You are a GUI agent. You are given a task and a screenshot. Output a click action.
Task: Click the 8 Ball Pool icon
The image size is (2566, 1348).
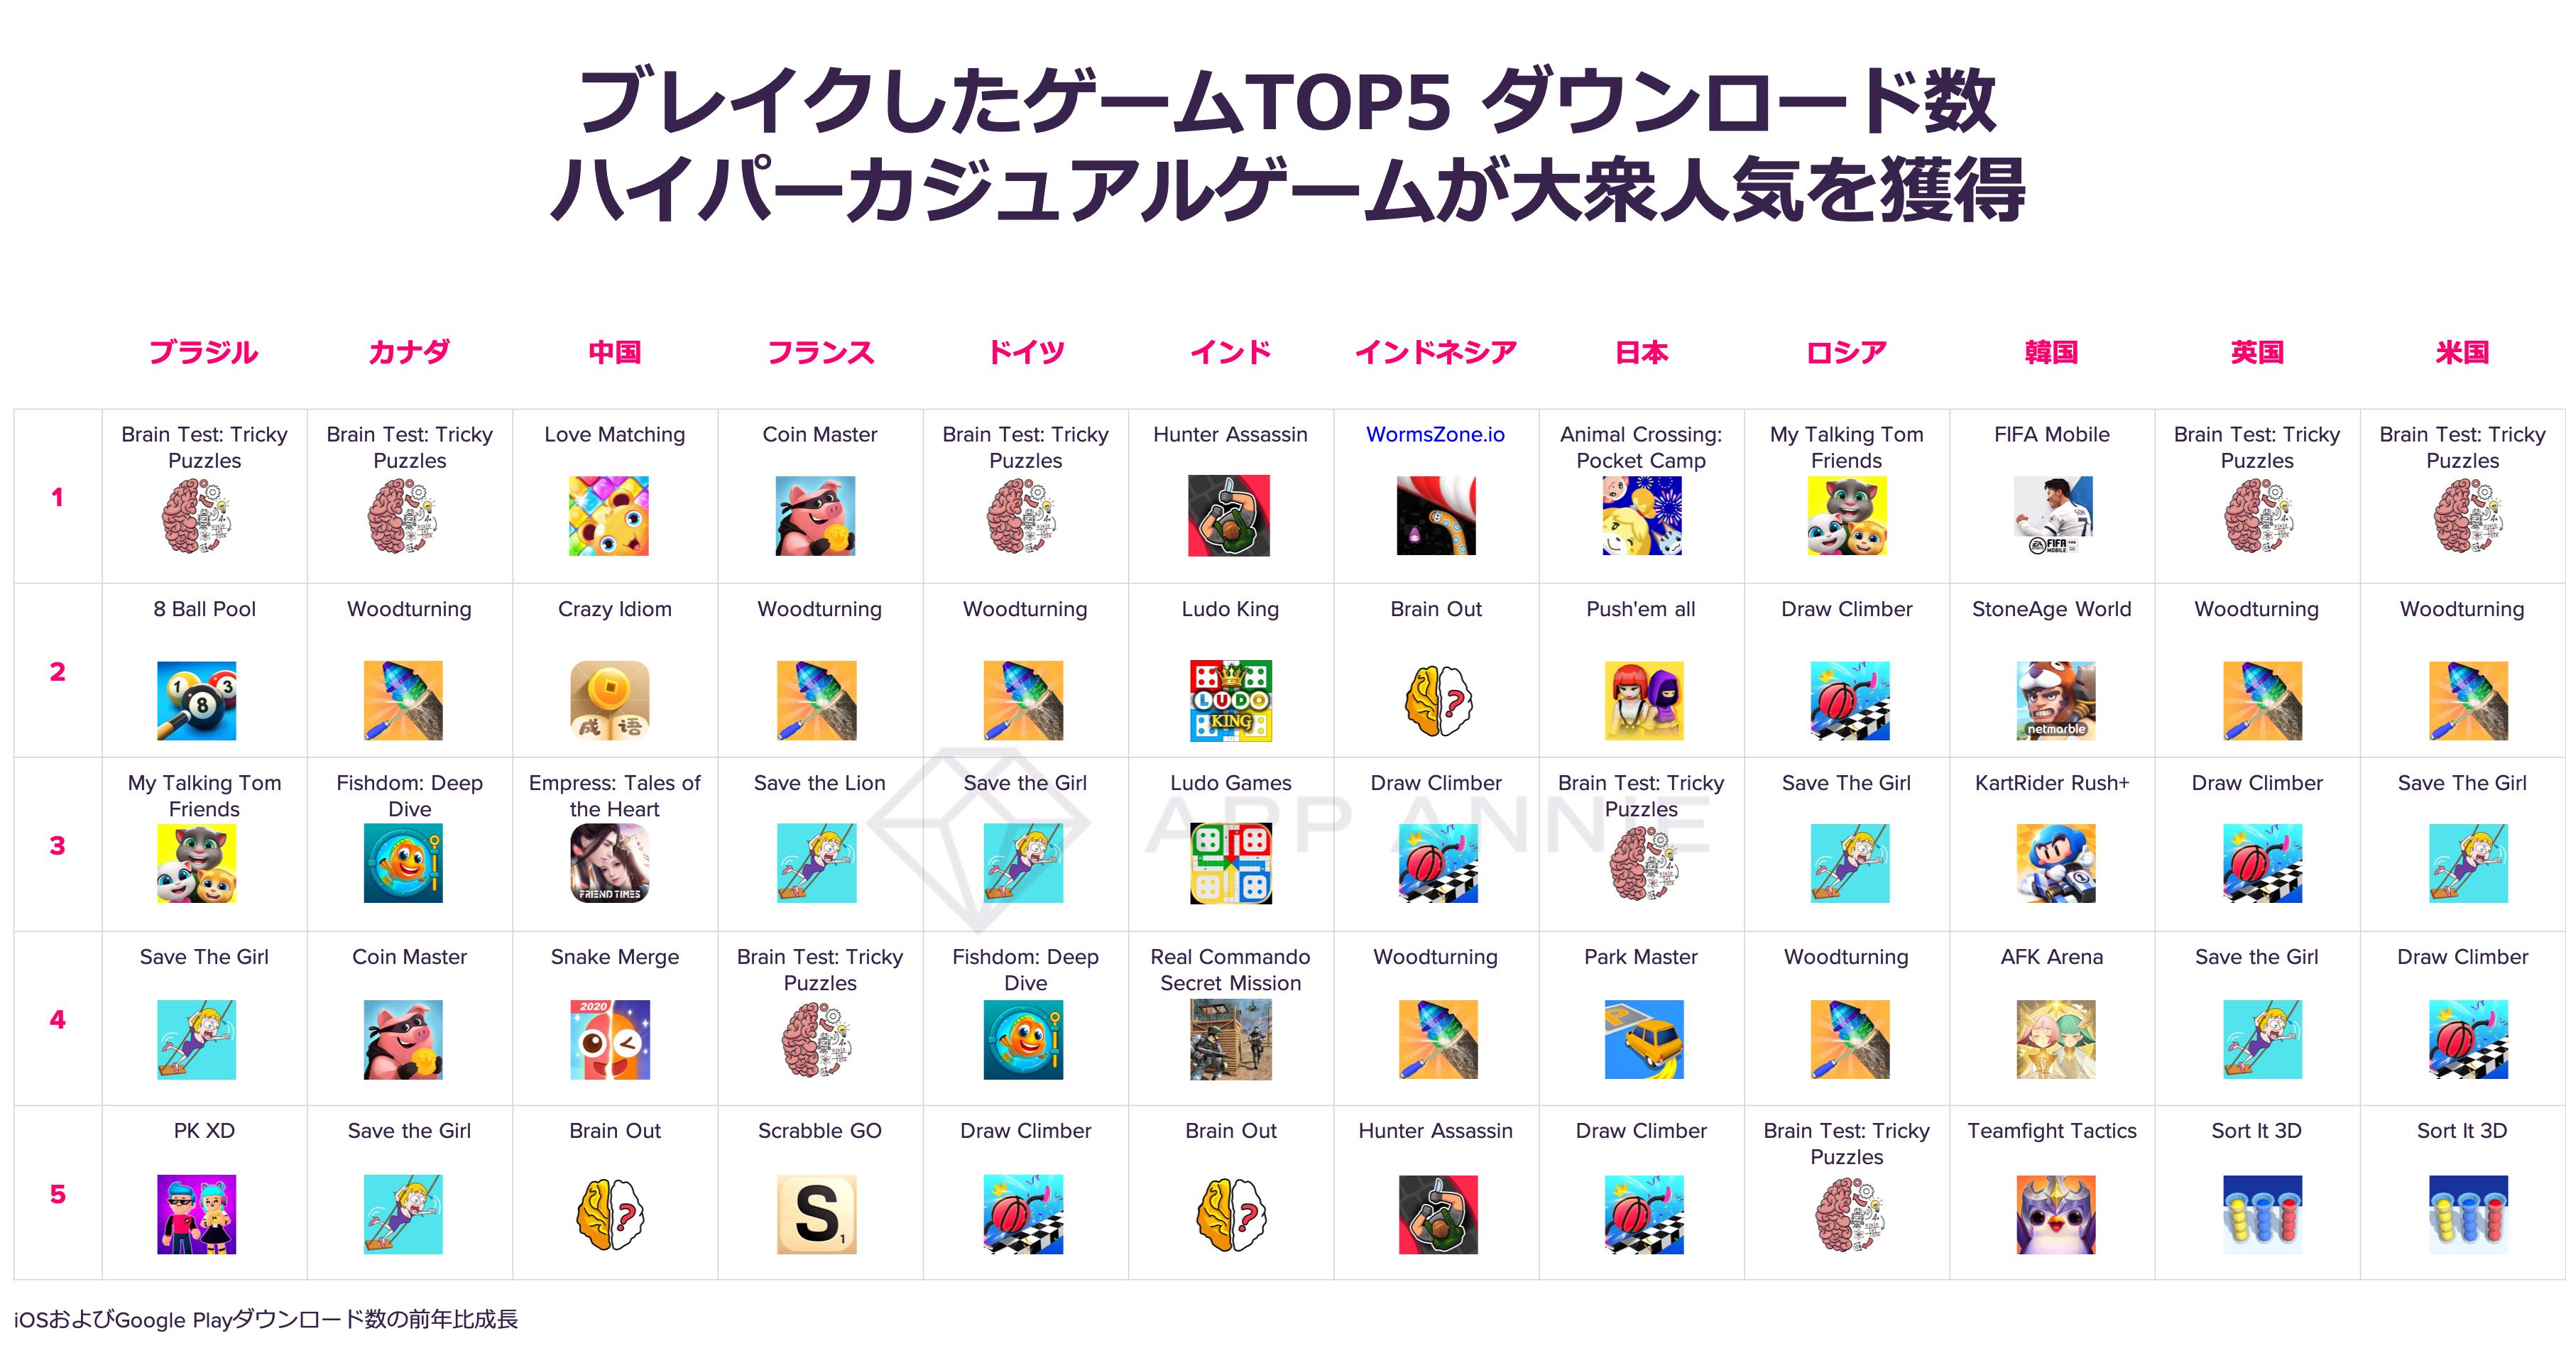click(196, 701)
